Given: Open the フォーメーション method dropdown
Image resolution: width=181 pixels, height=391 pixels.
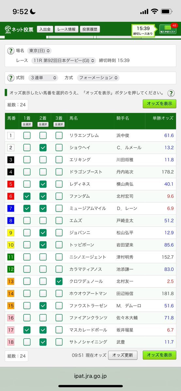Looking at the screenshot, I should click(98, 78).
